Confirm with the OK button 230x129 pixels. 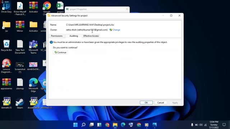pos(146,103)
